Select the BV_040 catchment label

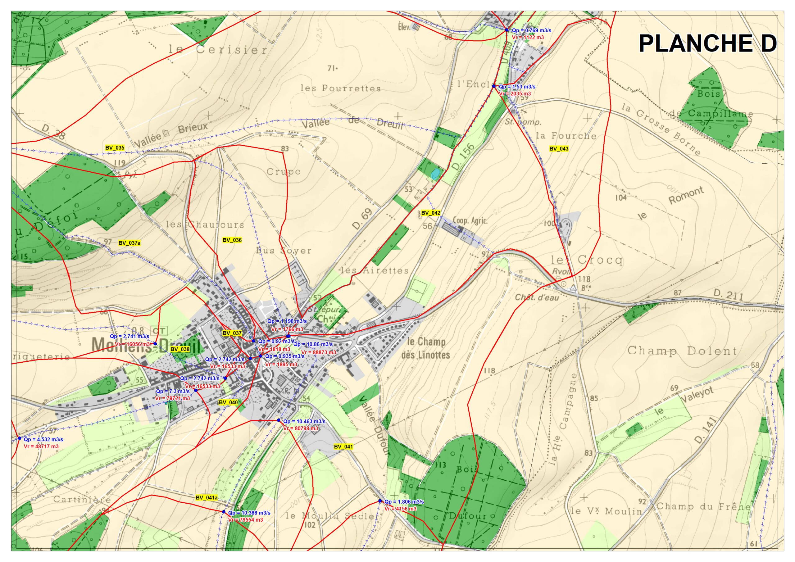point(228,402)
